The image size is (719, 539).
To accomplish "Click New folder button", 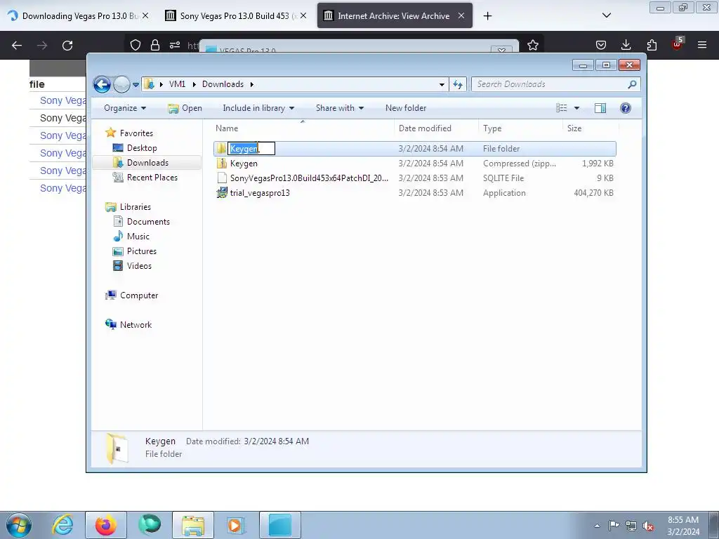I will click(x=406, y=108).
